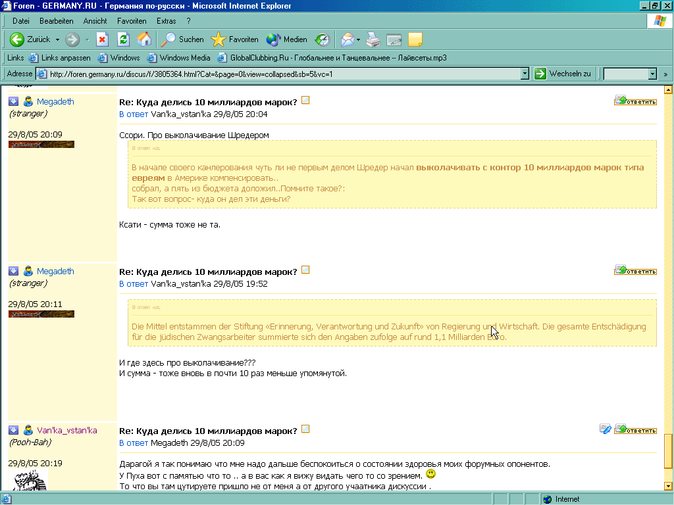The height and width of the screenshot is (505, 674).
Task: Click the vertical scrollbar up arrow
Action: pyautogui.click(x=668, y=89)
